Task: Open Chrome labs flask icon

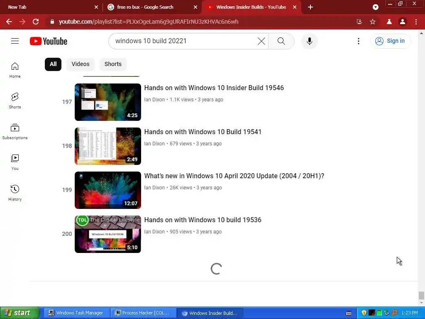Action: [x=389, y=22]
